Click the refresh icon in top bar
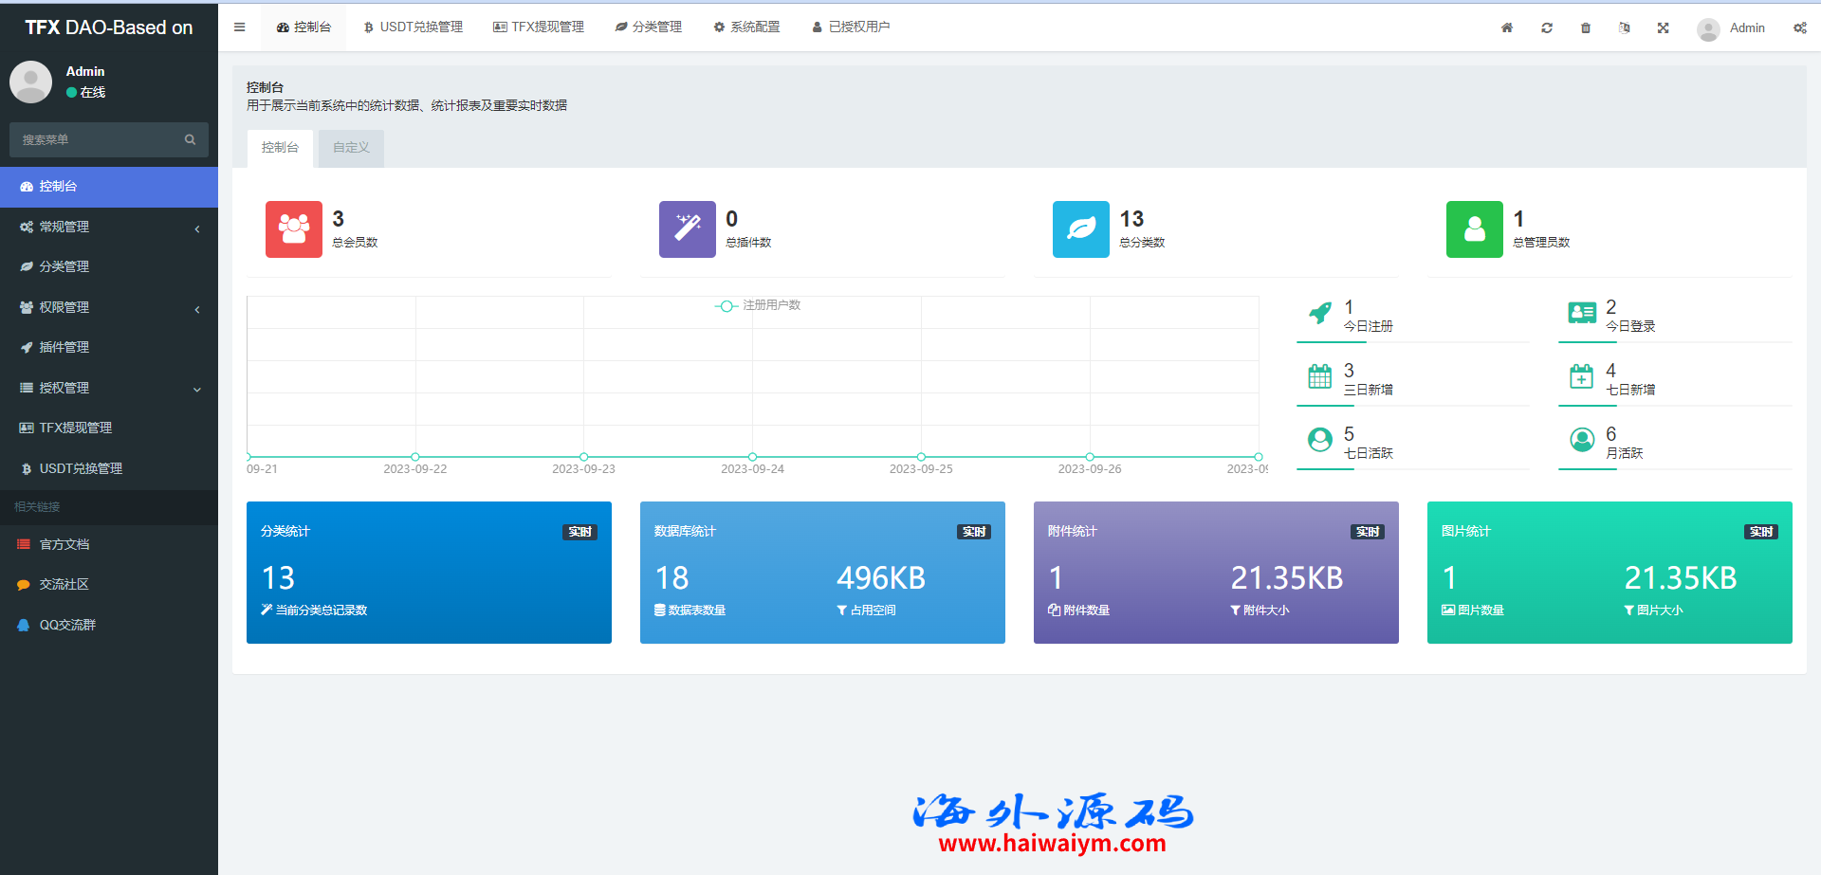This screenshot has height=875, width=1821. [x=1547, y=27]
